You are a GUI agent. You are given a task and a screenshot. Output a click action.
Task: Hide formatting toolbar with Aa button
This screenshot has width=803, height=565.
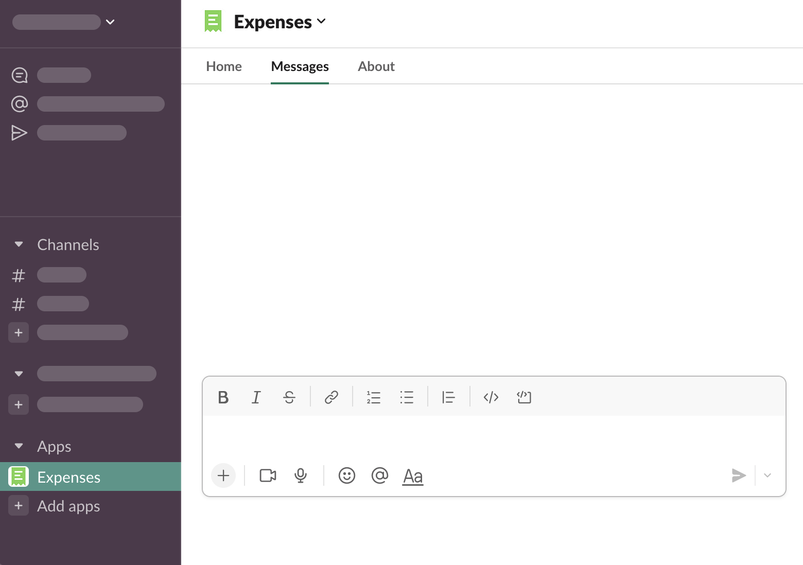(x=413, y=476)
